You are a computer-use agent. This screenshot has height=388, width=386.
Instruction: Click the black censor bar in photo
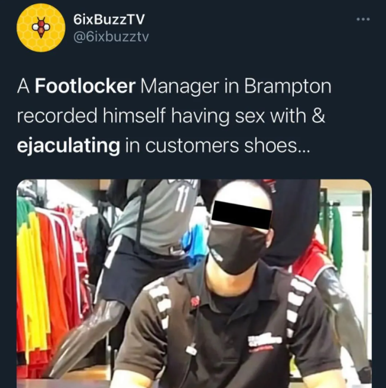242,215
